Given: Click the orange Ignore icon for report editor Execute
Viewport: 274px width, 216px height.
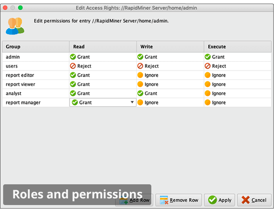Looking at the screenshot, I should click(207, 75).
